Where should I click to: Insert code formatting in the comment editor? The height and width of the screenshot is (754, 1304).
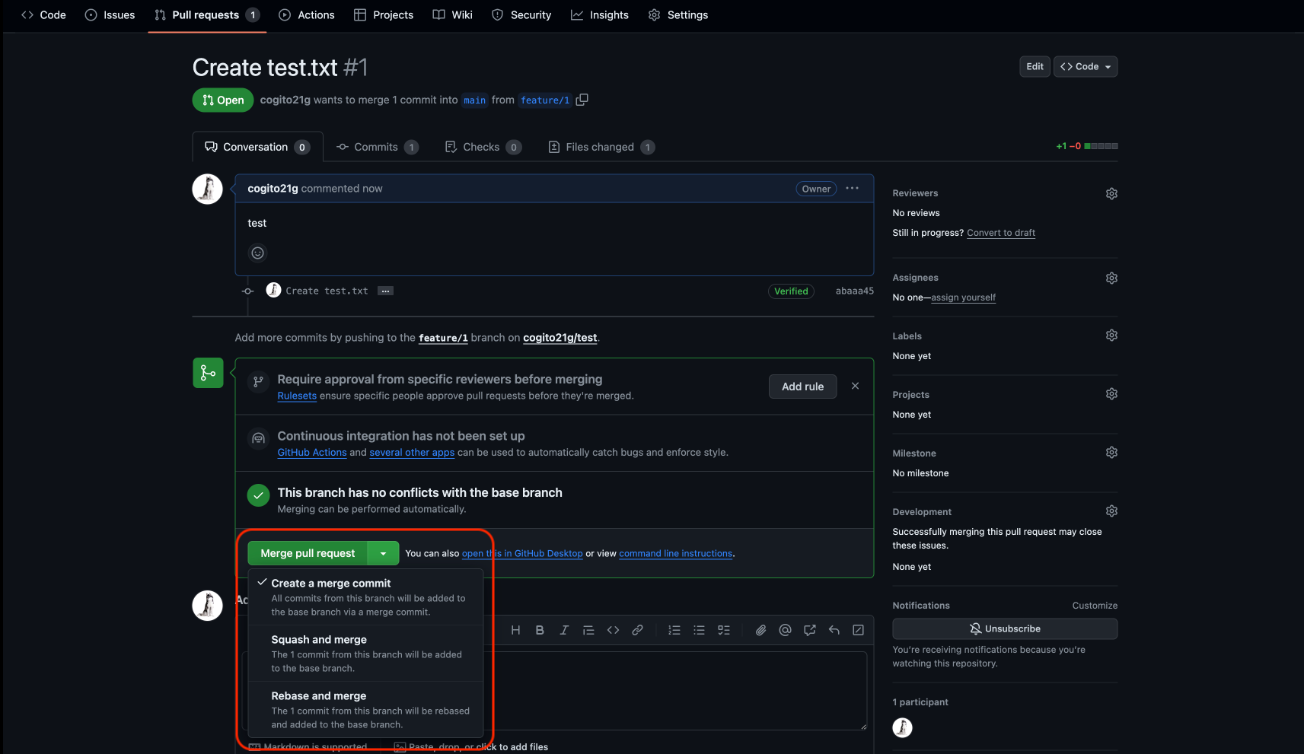tap(613, 630)
